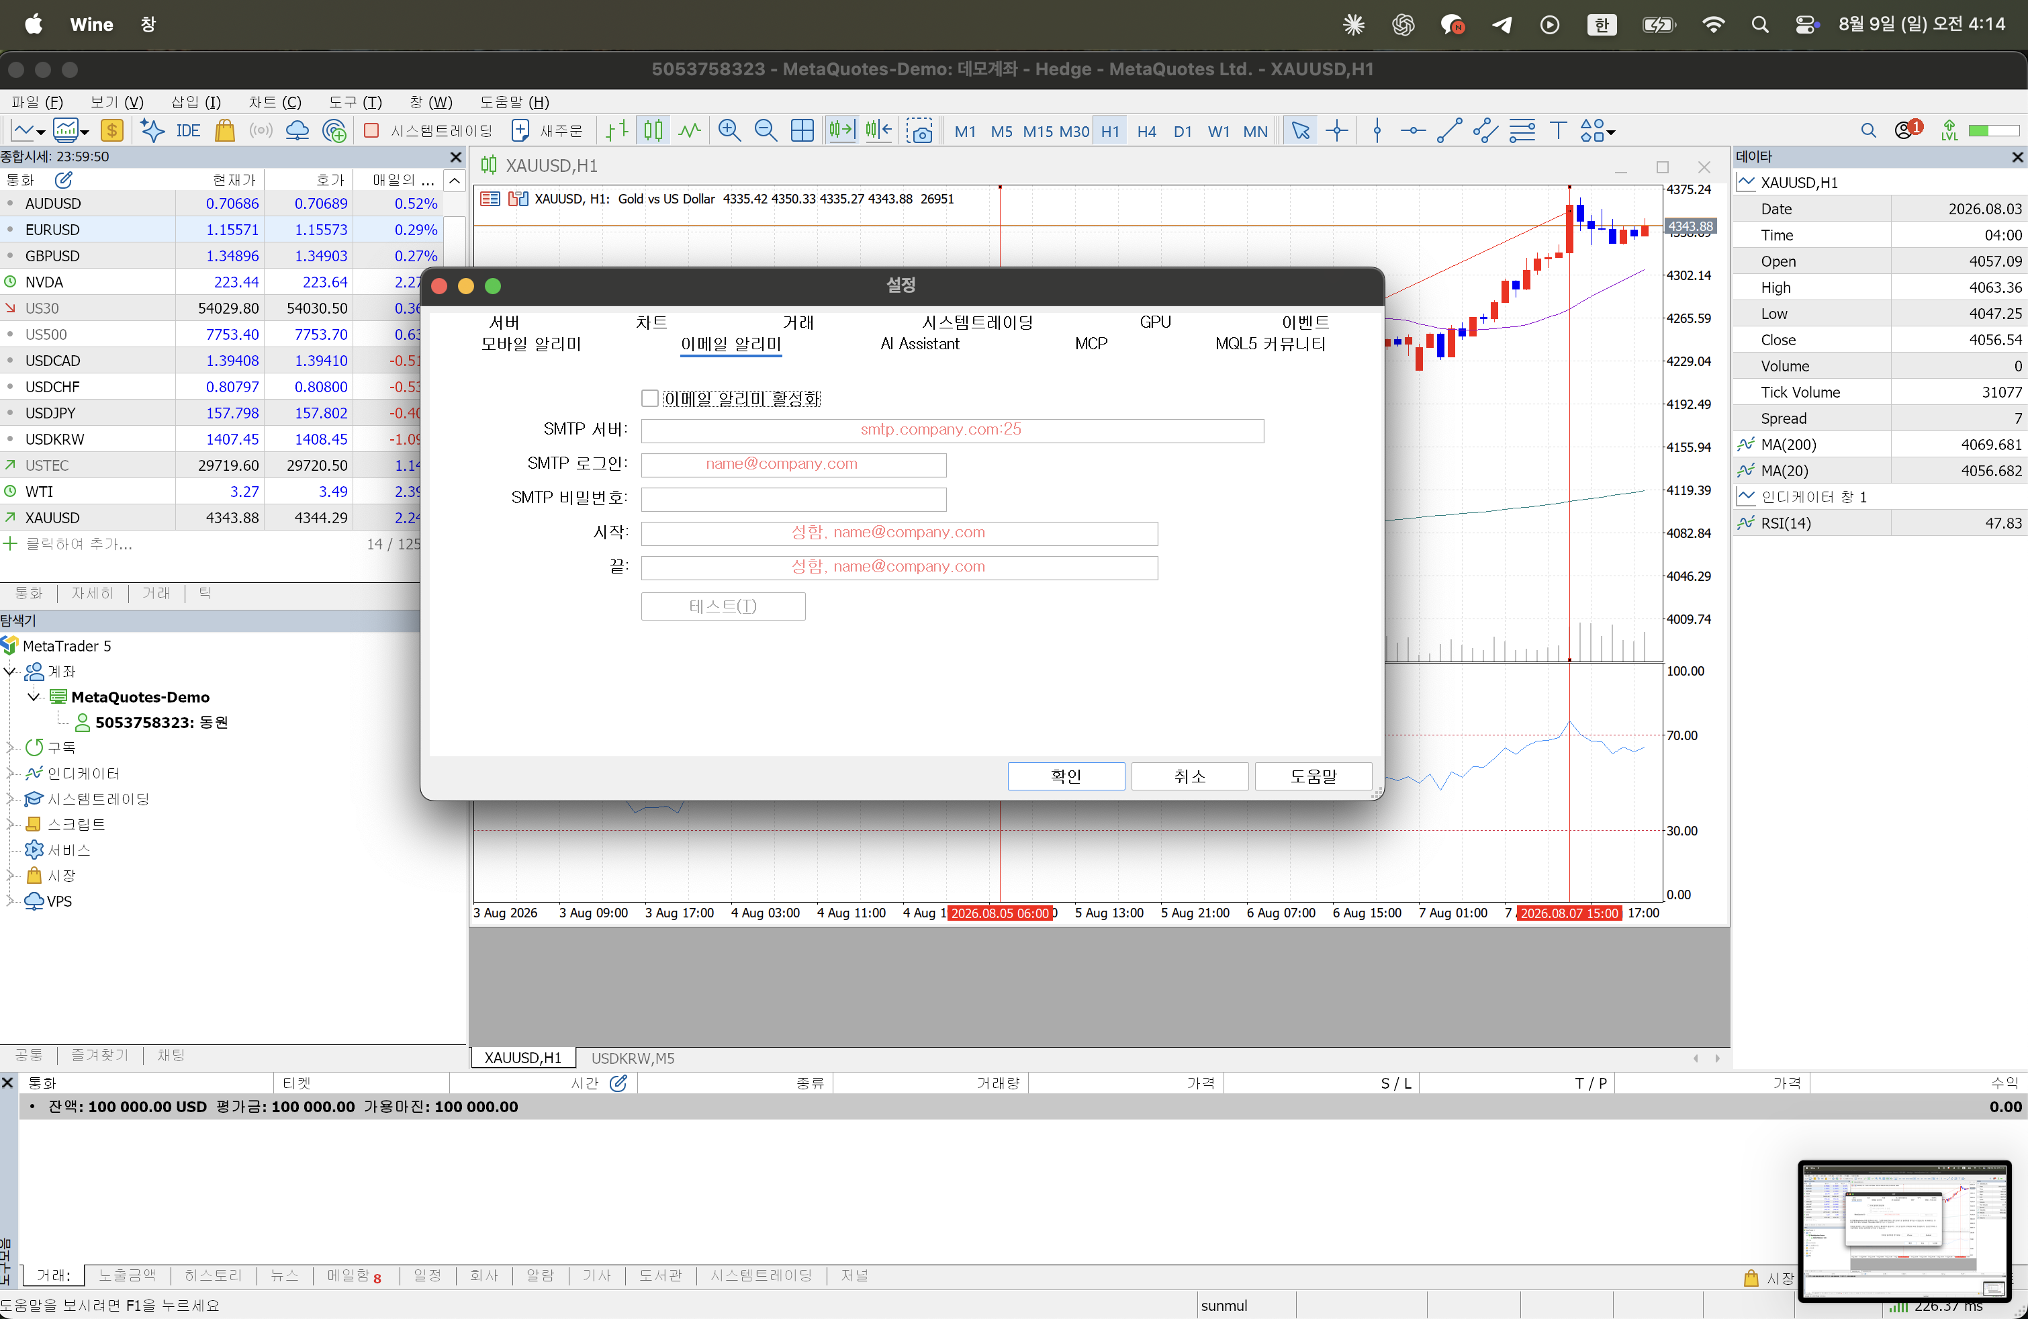The width and height of the screenshot is (2028, 1319).
Task: Switch timeframe to W1
Action: 1219,131
